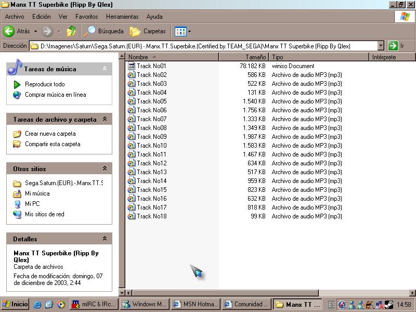Go up one folder level
416x312 pixels.
click(71, 31)
